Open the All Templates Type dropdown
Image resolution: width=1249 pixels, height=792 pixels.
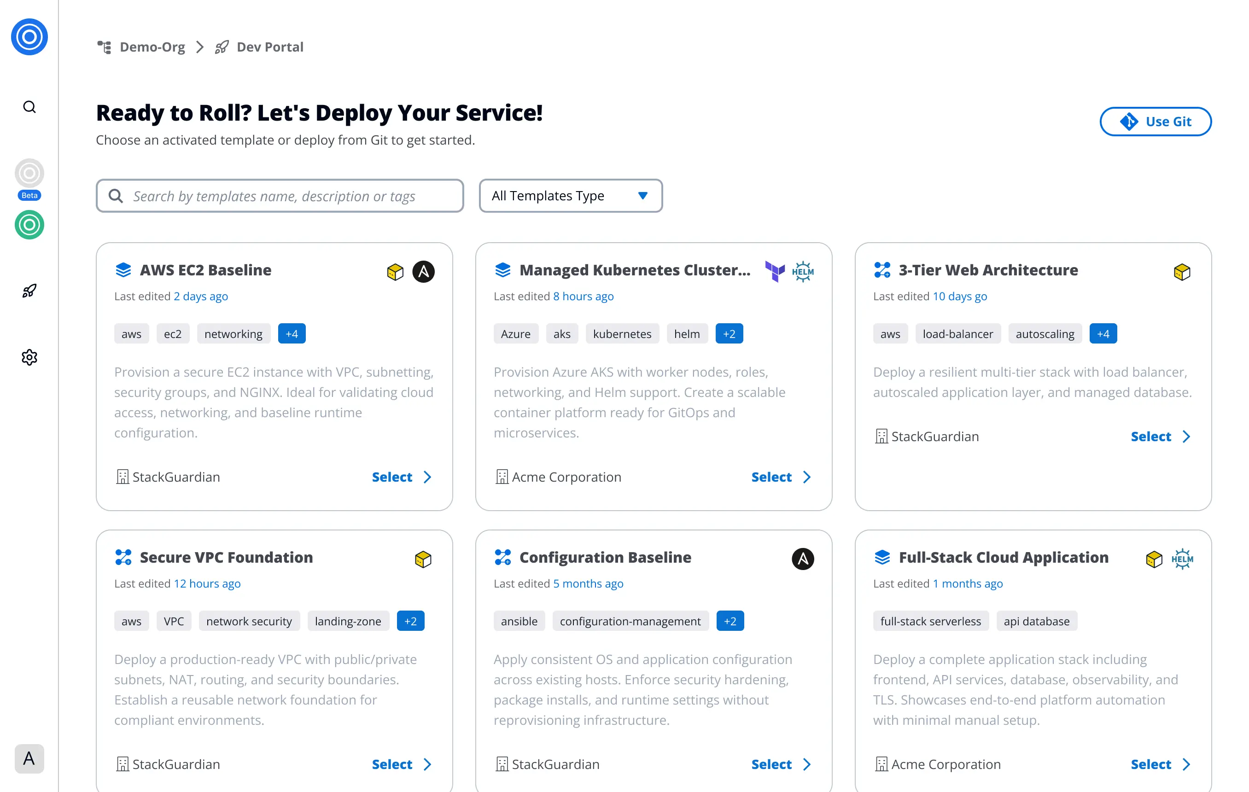(x=571, y=196)
